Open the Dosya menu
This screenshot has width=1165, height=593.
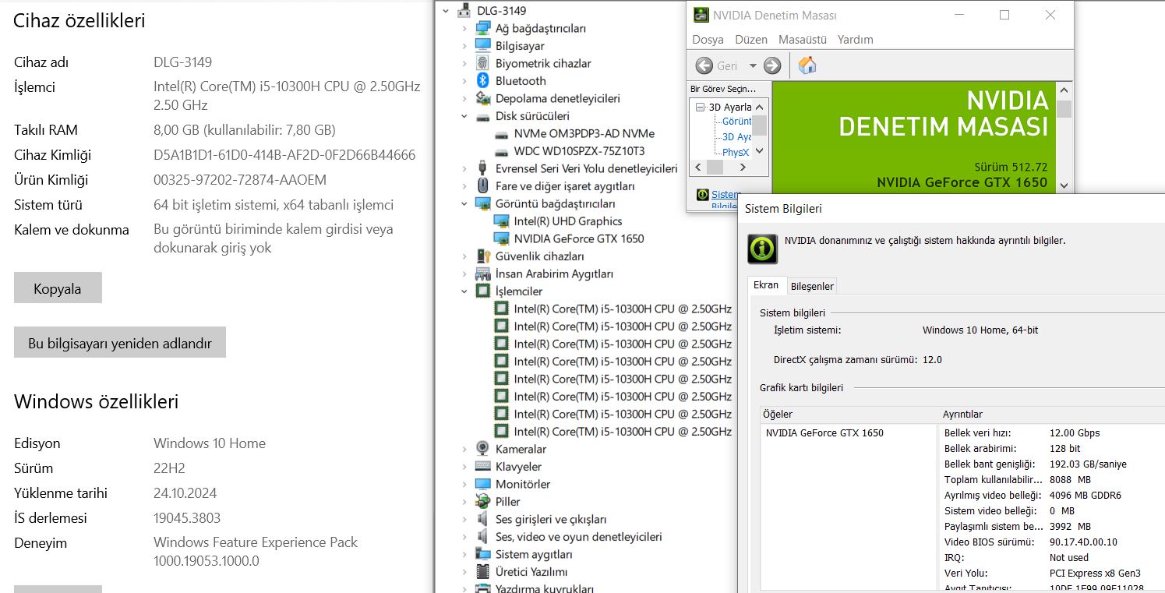pos(708,39)
